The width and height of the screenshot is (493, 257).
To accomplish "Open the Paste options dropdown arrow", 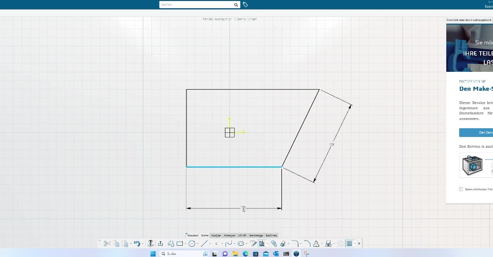I will (131, 244).
